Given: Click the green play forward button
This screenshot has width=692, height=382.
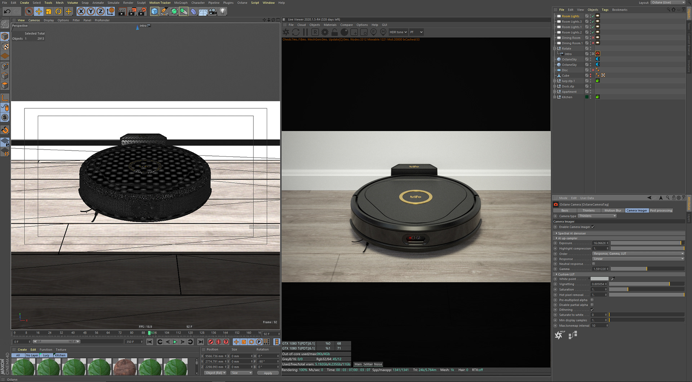Looking at the screenshot, I should [175, 342].
